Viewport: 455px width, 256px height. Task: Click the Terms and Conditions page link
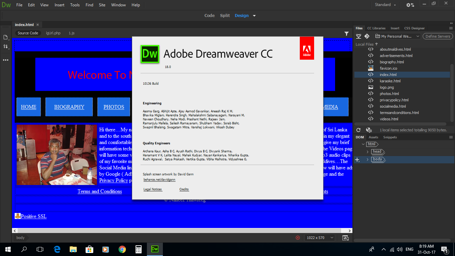click(100, 191)
